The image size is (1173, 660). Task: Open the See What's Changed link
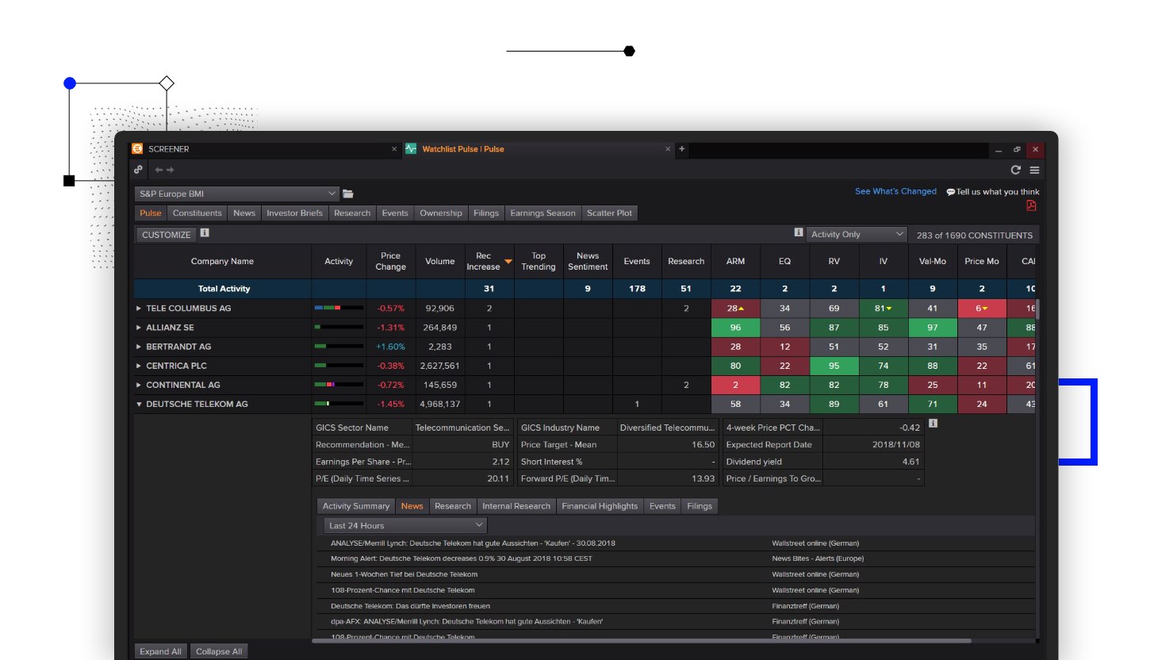895,191
